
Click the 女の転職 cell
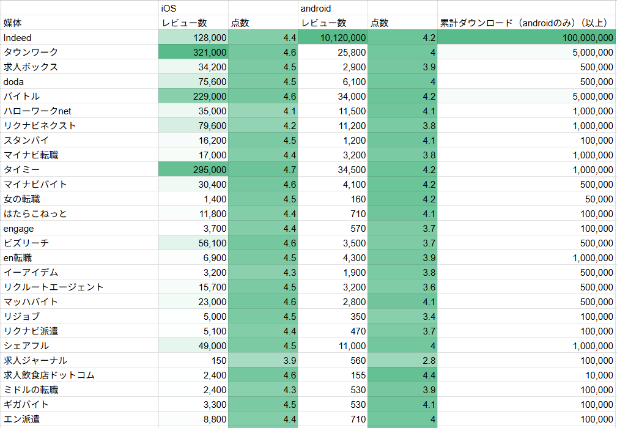tap(79, 199)
